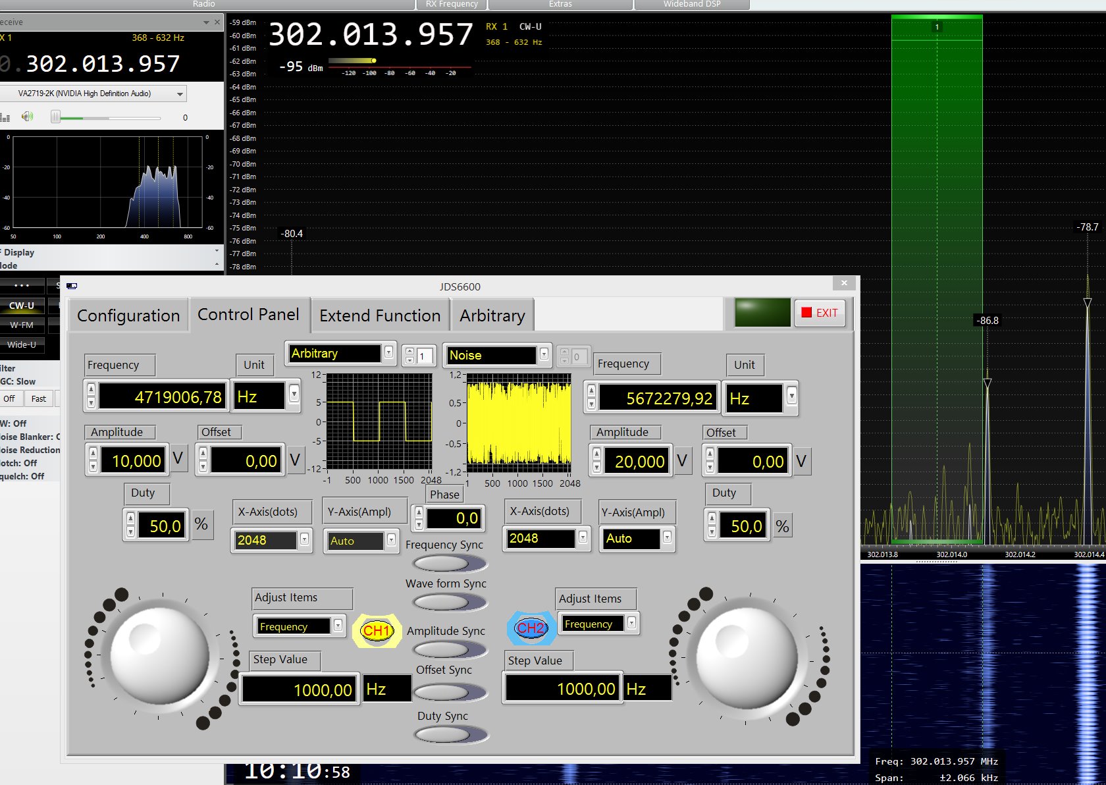This screenshot has width=1106, height=785.
Task: Switch to the Configuration tab
Action: tap(128, 315)
